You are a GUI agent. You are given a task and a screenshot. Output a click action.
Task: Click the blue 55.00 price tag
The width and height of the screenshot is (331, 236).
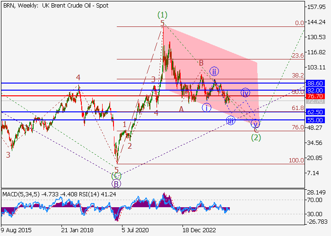click(x=315, y=120)
